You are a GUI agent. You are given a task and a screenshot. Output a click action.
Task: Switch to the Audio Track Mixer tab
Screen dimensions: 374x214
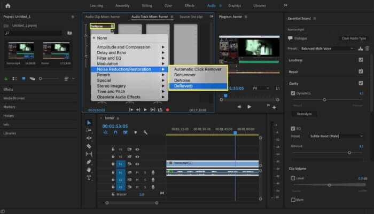tap(150, 17)
